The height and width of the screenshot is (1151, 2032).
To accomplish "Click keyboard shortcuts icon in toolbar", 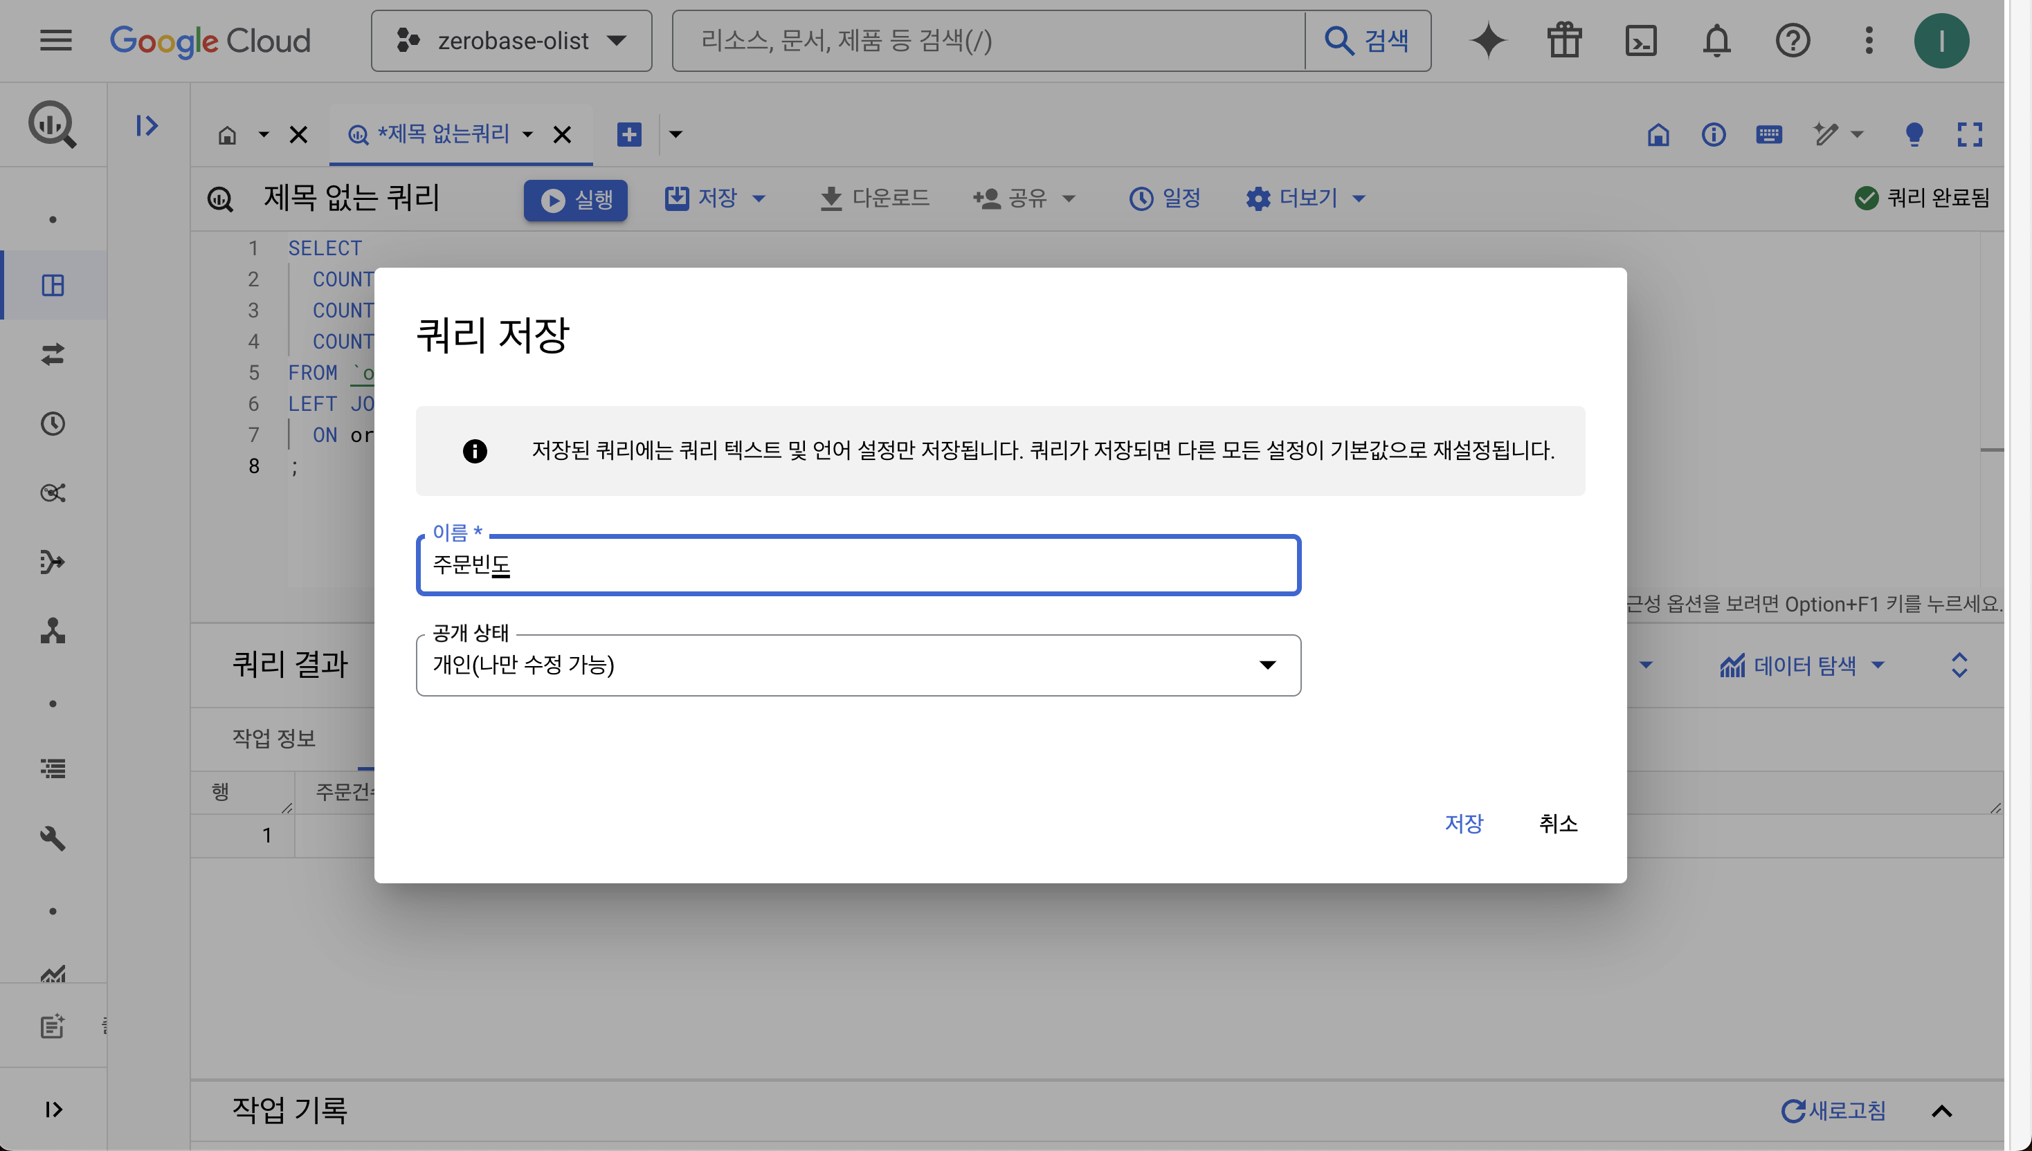I will 1768,134.
